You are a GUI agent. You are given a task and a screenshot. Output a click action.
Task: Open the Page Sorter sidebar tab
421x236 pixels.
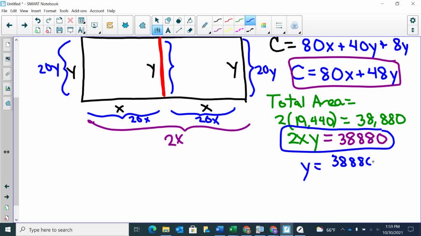7,45
